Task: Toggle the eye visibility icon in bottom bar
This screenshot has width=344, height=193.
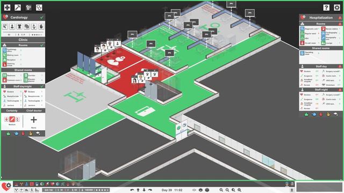Action: click(194, 190)
